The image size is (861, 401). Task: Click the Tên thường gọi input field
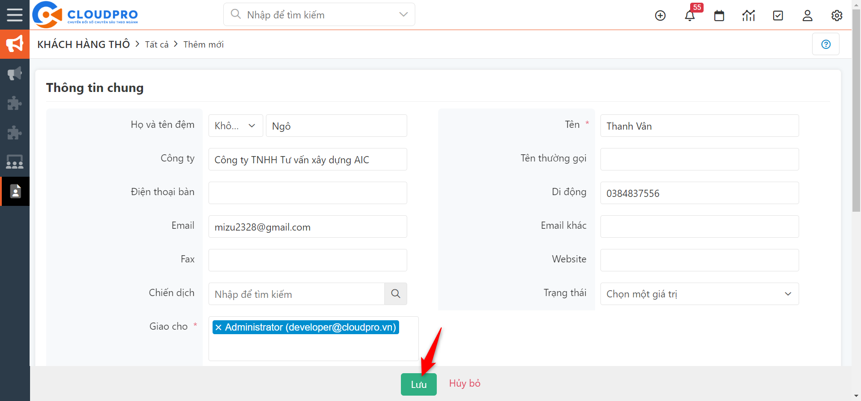700,159
